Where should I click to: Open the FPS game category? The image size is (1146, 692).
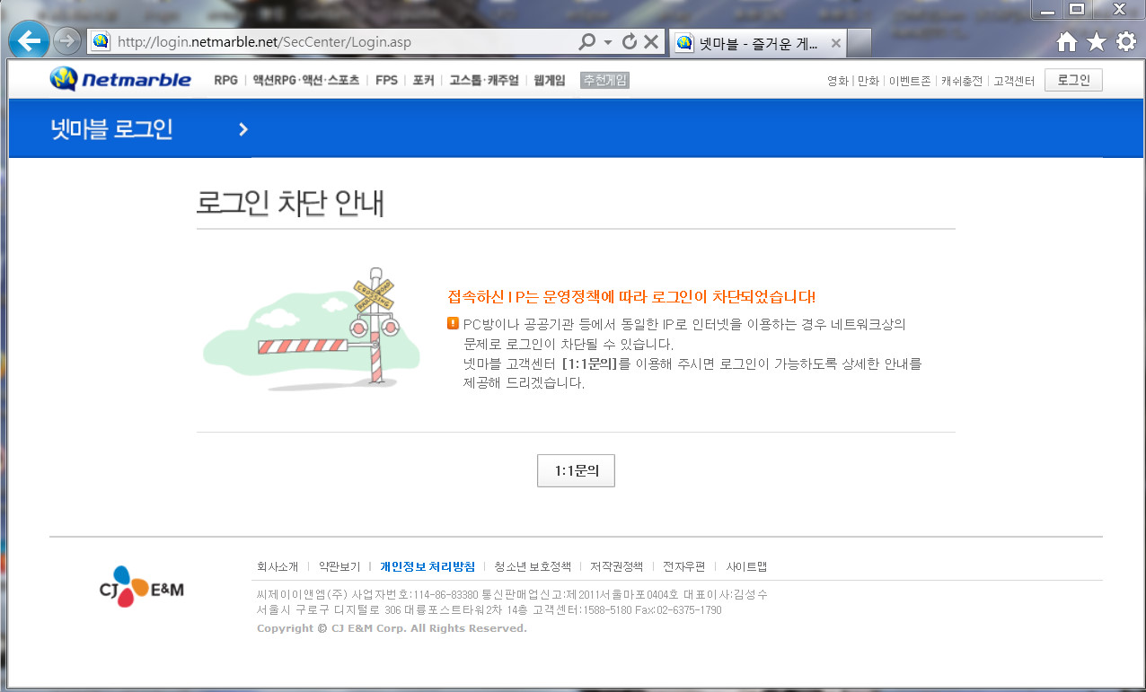coord(386,80)
